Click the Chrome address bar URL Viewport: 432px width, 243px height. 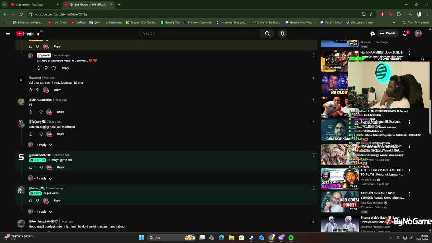coord(61,14)
